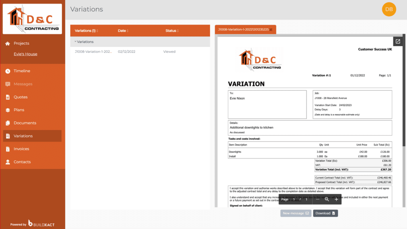Close the J1008-Variation-1 tab
This screenshot has width=407, height=229.
coord(271,29)
